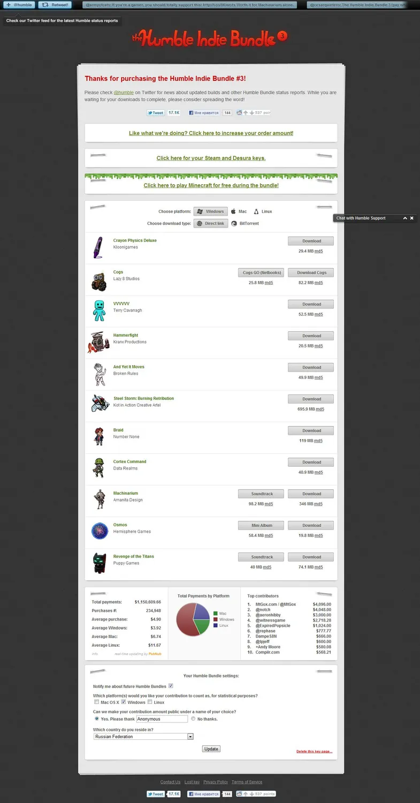
Task: Select the No thanks radio button
Action: [193, 719]
